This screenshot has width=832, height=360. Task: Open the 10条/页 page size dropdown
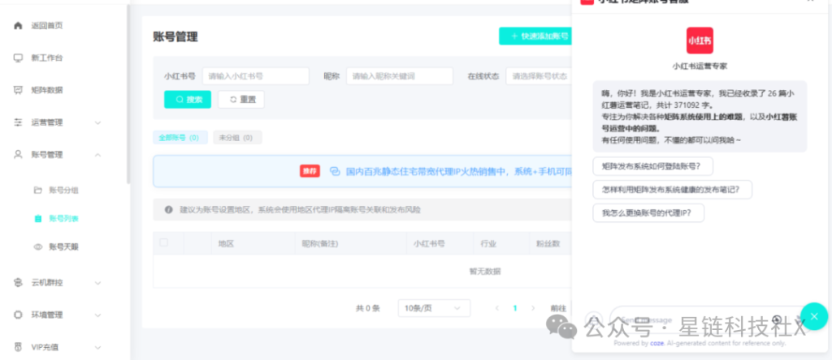pyautogui.click(x=434, y=308)
